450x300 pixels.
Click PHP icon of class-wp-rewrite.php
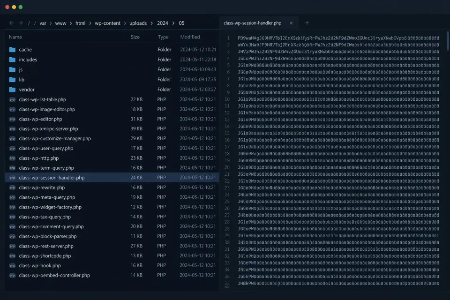point(12,187)
